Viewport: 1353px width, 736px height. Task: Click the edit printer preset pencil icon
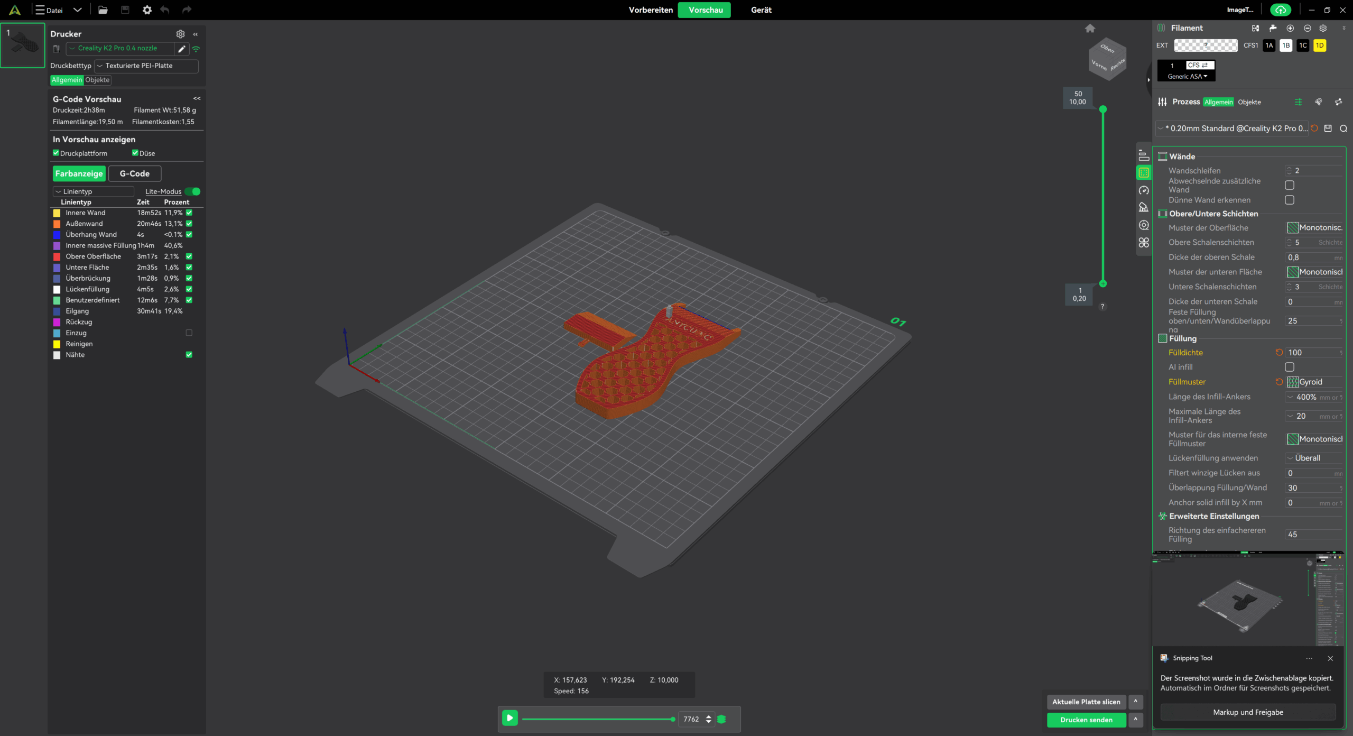tap(181, 49)
